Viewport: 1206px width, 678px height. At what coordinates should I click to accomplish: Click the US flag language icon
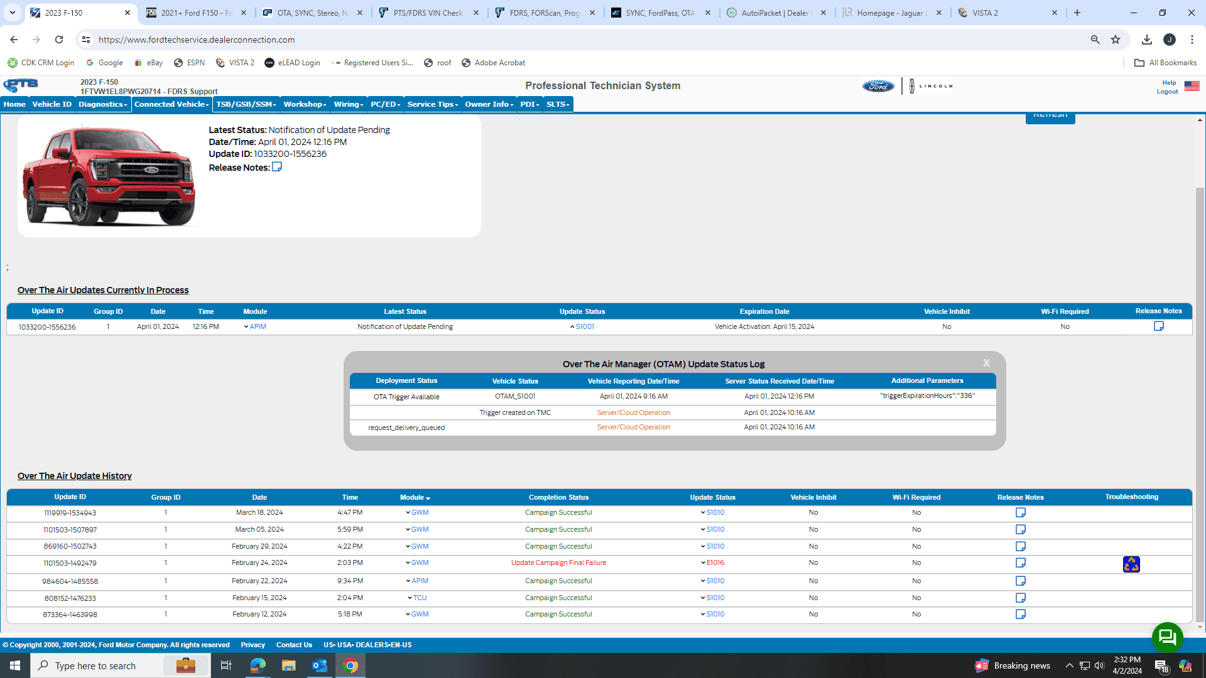(x=1192, y=86)
